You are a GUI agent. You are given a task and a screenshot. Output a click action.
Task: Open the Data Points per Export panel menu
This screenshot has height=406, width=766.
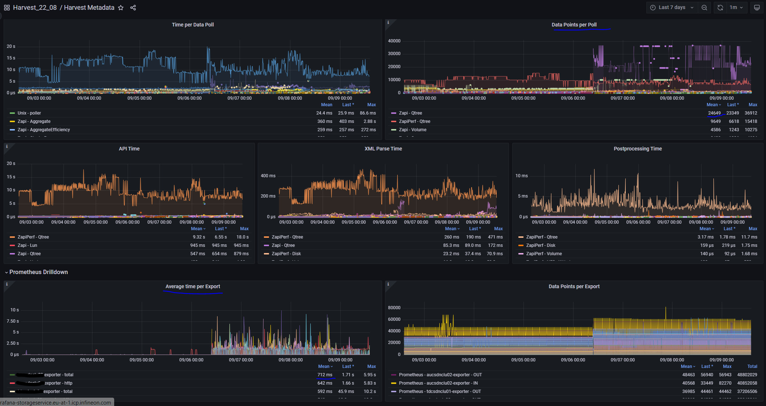pyautogui.click(x=574, y=286)
